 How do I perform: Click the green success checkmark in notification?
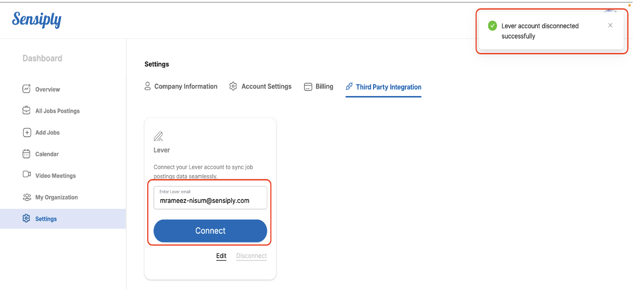click(492, 26)
